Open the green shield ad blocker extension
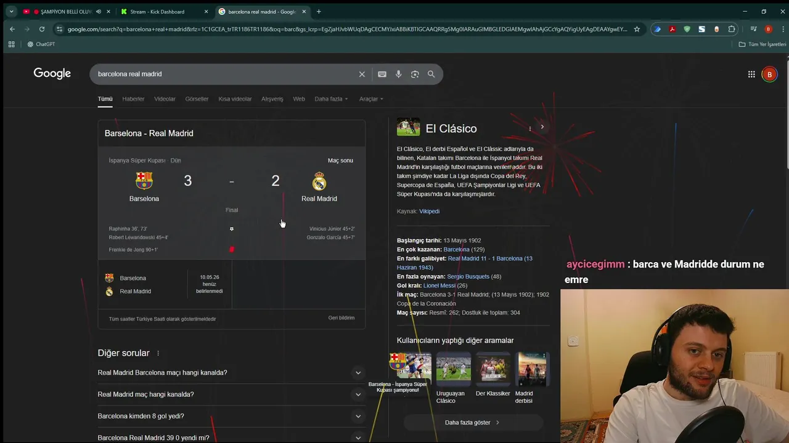The image size is (789, 443). point(687,29)
